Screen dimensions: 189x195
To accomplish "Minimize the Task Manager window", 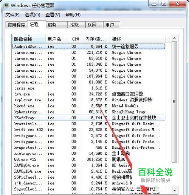I will [x=154, y=4].
